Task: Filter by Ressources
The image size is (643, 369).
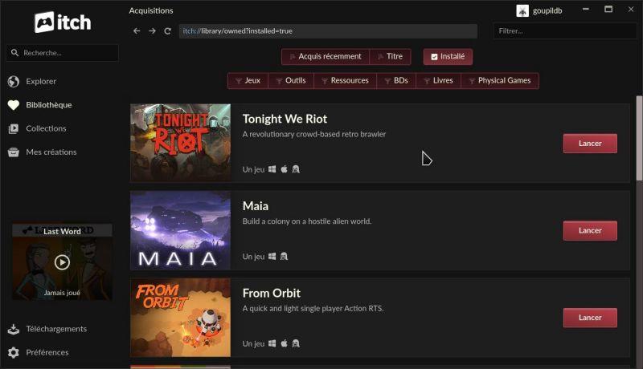Action: click(346, 80)
